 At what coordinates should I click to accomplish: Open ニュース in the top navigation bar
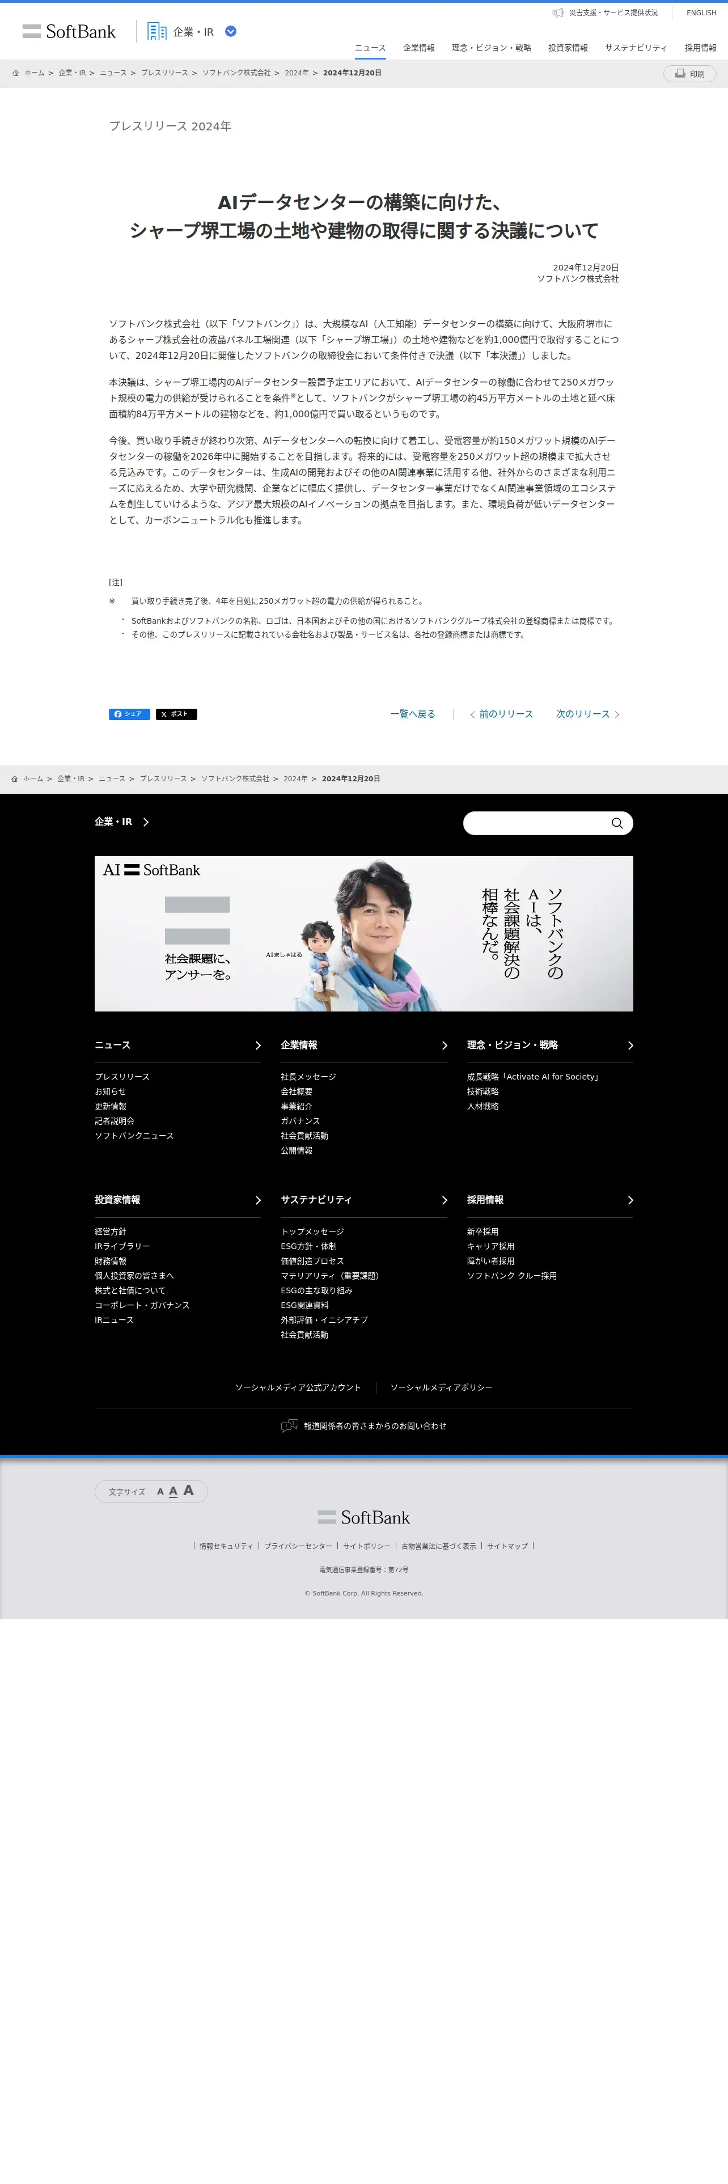tap(370, 48)
